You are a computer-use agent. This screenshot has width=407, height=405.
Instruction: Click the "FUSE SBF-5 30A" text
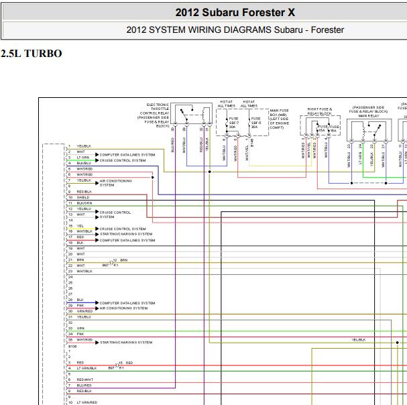point(256,123)
